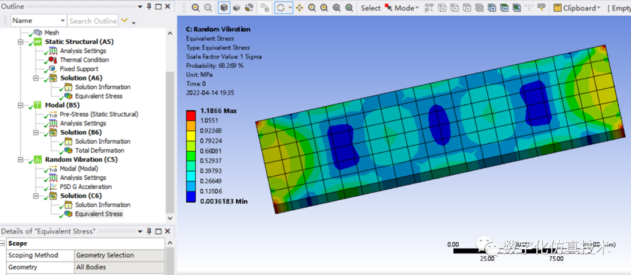Click the previous view magnifier with back arrow
The height and width of the screenshot is (275, 631).
pos(196,8)
